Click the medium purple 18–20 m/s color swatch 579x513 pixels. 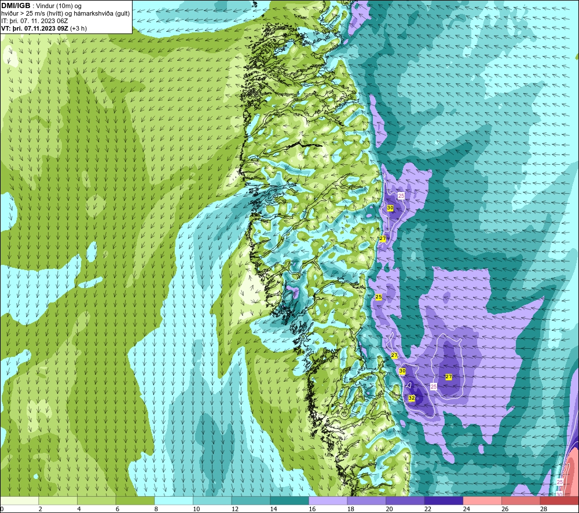367,501
